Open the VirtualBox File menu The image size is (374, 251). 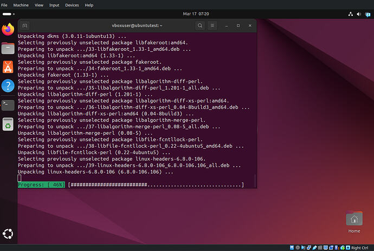click(4, 5)
